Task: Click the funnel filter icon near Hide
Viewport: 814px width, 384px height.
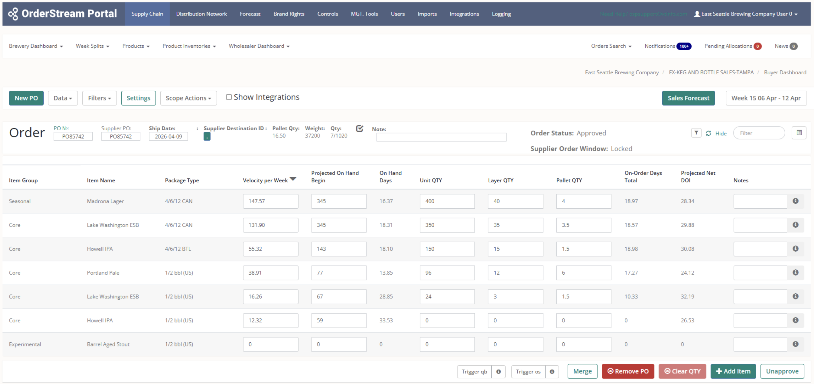Action: click(696, 133)
